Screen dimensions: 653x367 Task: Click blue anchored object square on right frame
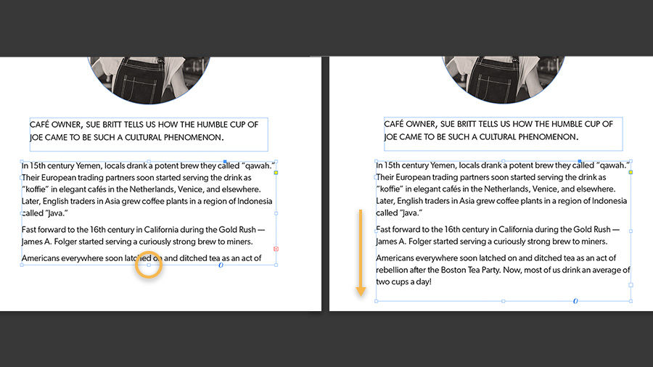[580, 161]
